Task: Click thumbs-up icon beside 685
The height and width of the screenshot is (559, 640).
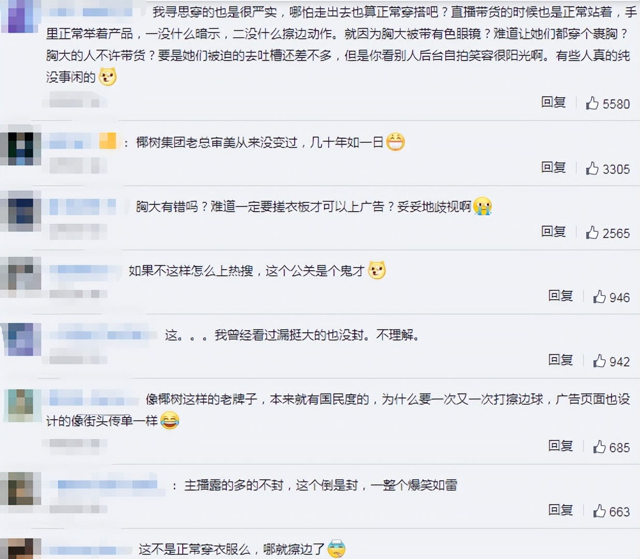Action: [x=599, y=447]
